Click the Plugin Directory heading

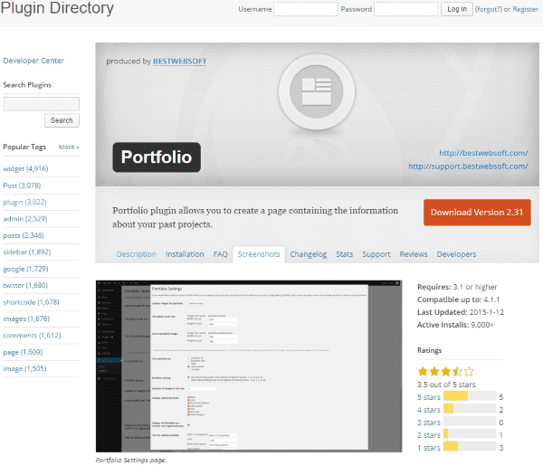tap(57, 8)
